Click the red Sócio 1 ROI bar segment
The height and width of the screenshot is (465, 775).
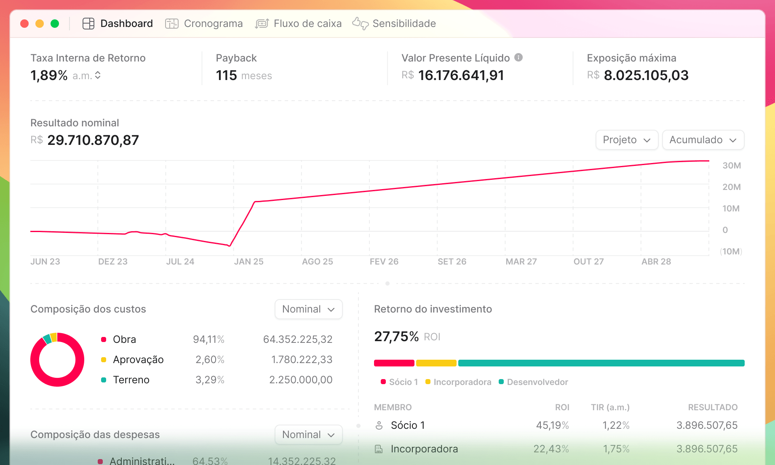(x=394, y=363)
